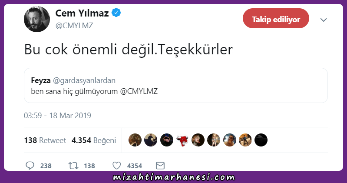
Task: Open Cem Yılmaz profile picture
Action: click(37, 19)
